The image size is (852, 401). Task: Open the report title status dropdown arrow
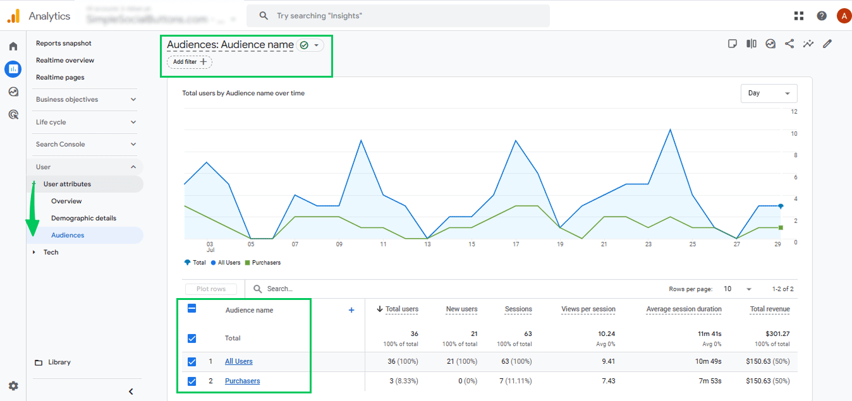[316, 45]
